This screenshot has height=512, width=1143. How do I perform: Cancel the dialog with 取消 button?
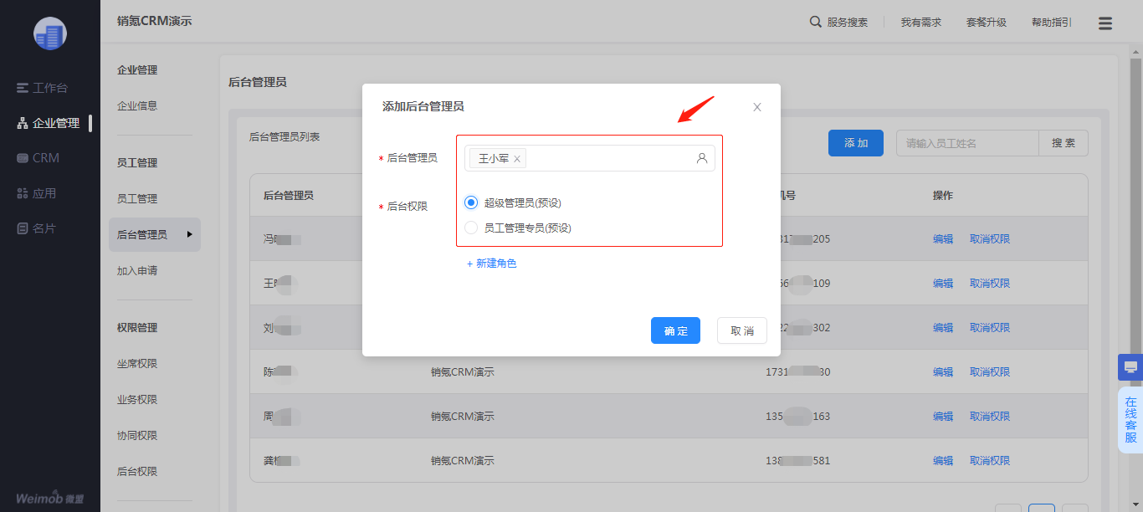(x=742, y=330)
